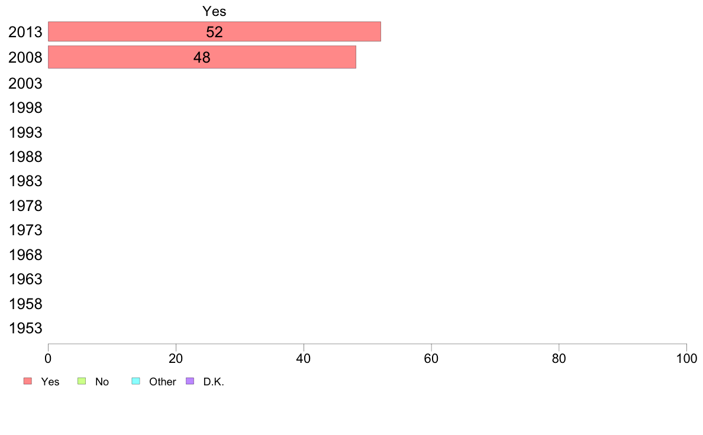Click the D.K. legend text
This screenshot has width=703, height=435.
tap(214, 382)
